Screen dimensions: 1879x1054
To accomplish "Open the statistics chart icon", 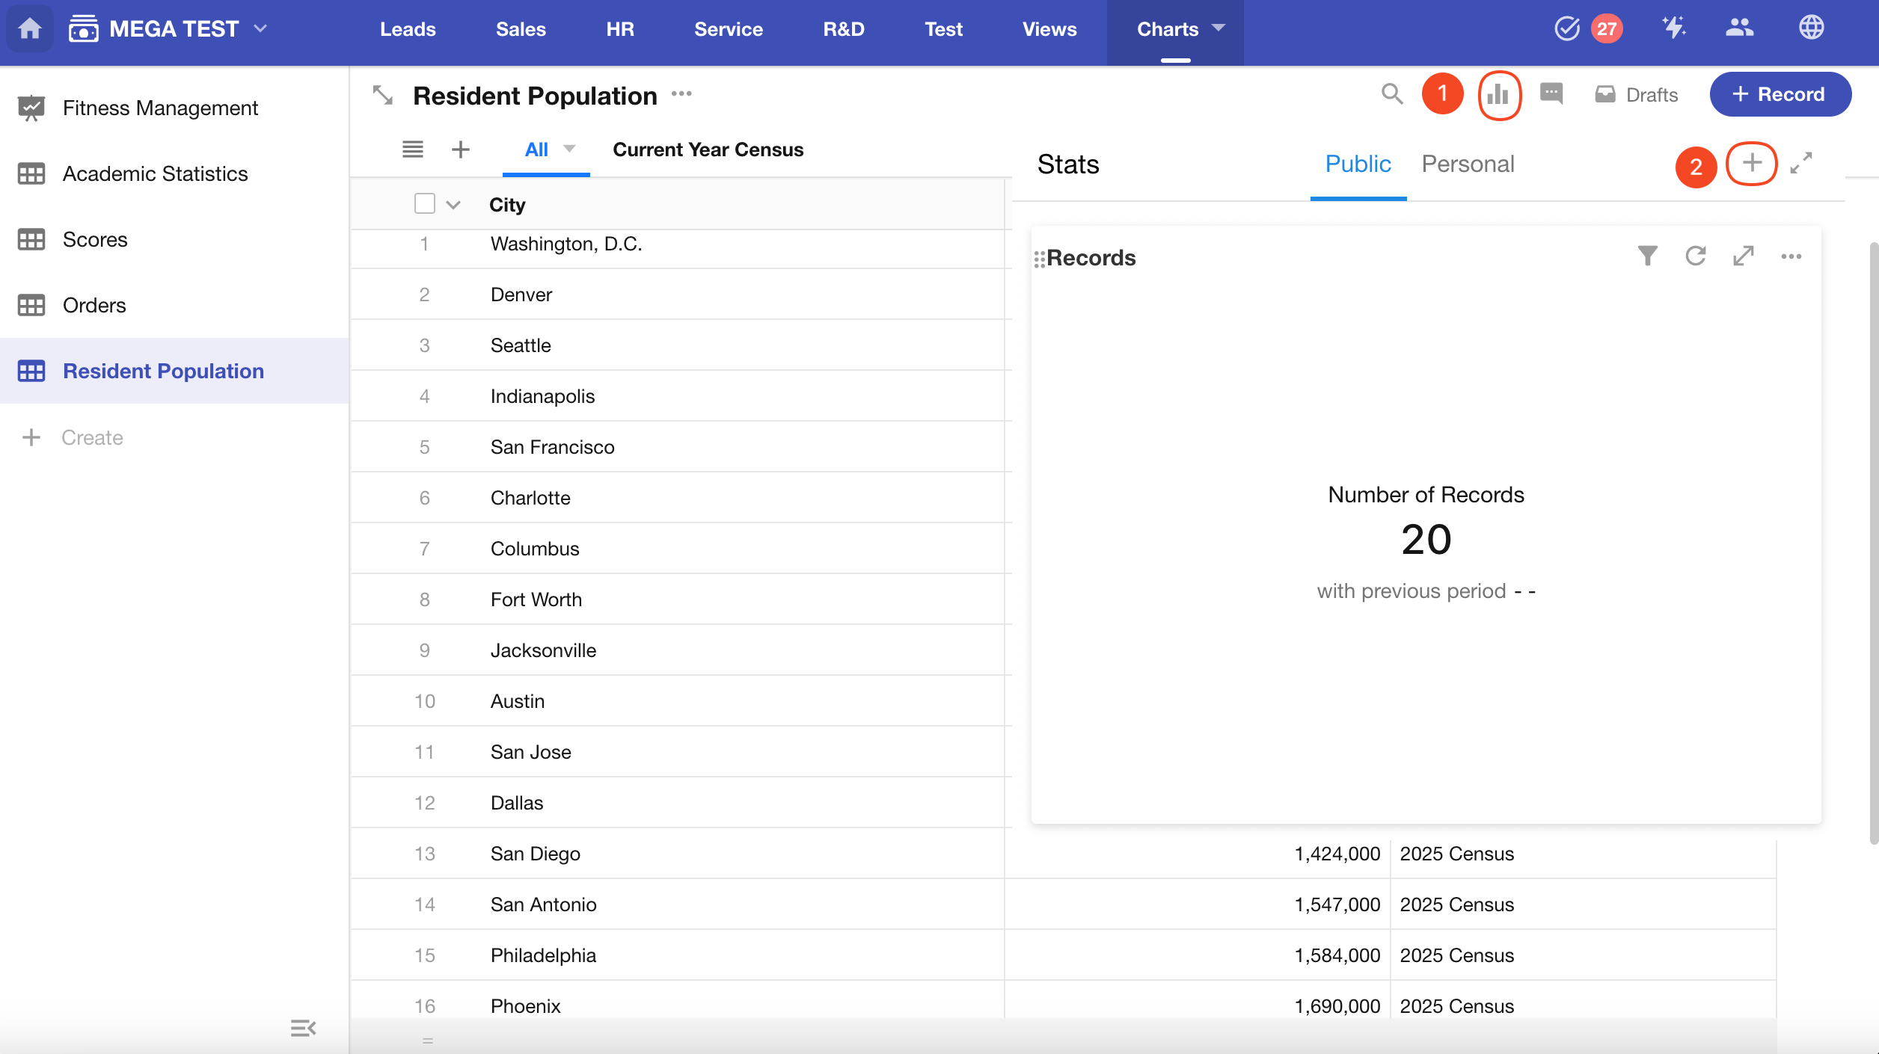I will pos(1499,95).
